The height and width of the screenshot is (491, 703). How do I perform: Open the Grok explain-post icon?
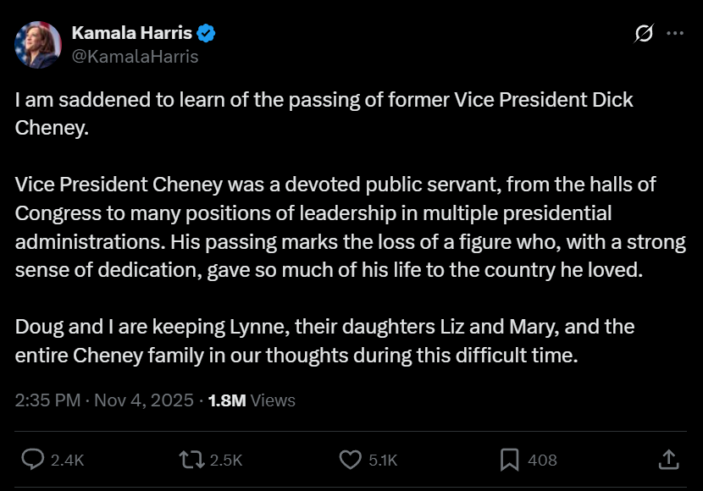tap(644, 34)
